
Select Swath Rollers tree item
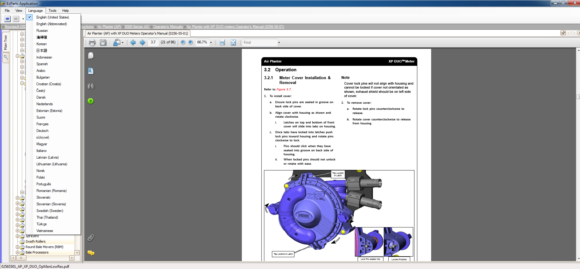pos(36,242)
